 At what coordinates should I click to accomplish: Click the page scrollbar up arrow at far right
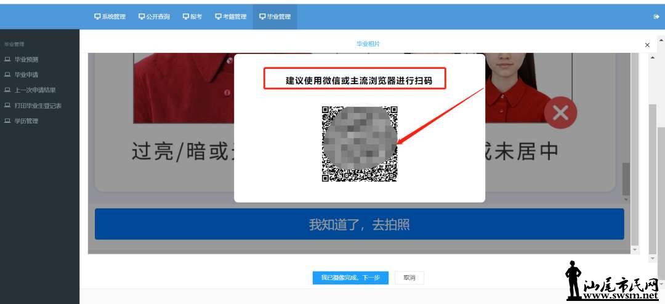661,40
